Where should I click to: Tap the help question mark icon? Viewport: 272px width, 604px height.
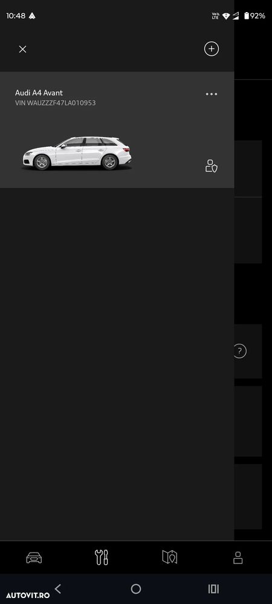[239, 351]
